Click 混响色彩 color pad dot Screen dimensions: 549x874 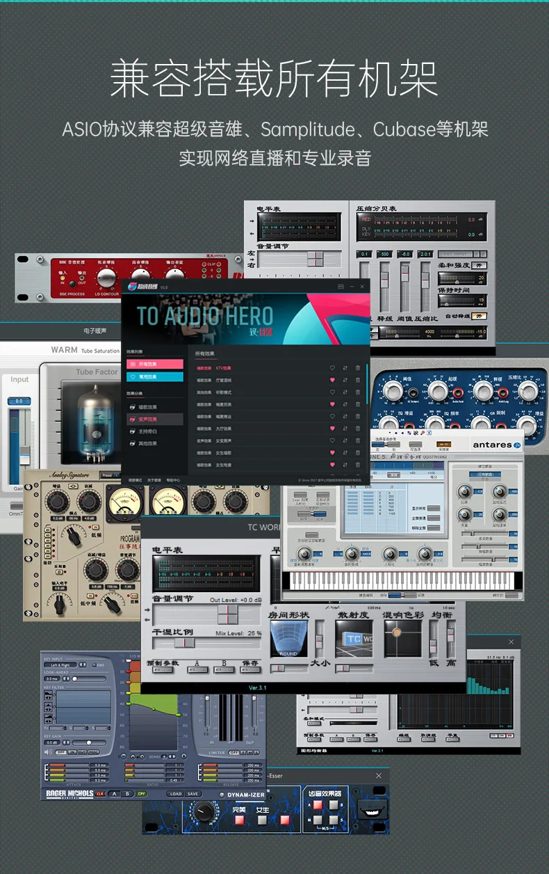coord(396,634)
